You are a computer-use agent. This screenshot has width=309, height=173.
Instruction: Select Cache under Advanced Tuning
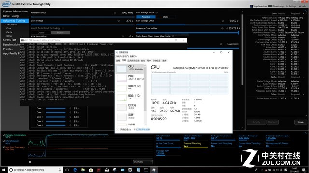click(9, 32)
